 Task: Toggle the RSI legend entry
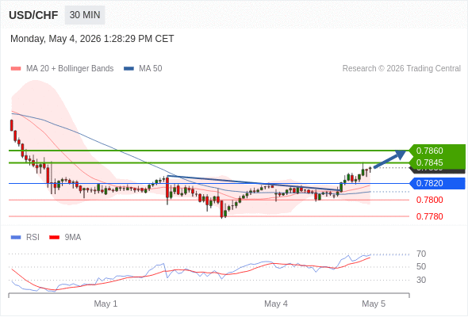click(25, 238)
